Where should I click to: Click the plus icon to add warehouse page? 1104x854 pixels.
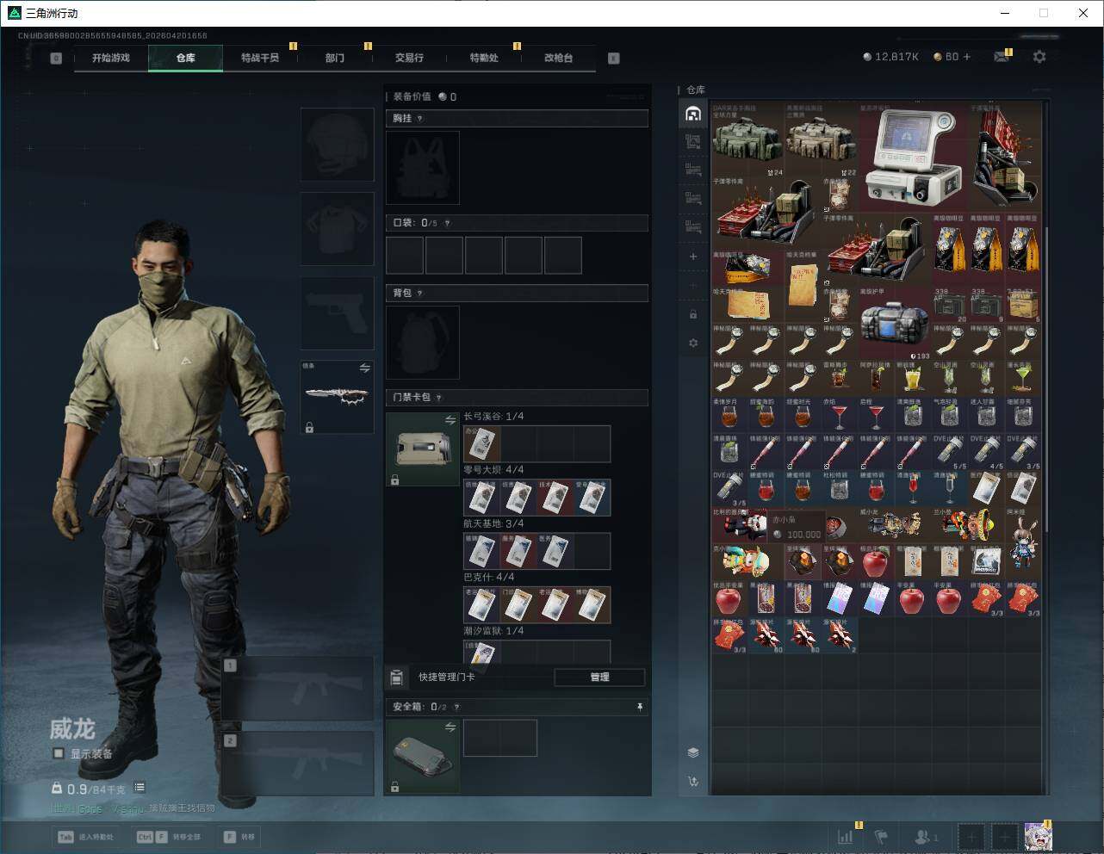pos(693,257)
